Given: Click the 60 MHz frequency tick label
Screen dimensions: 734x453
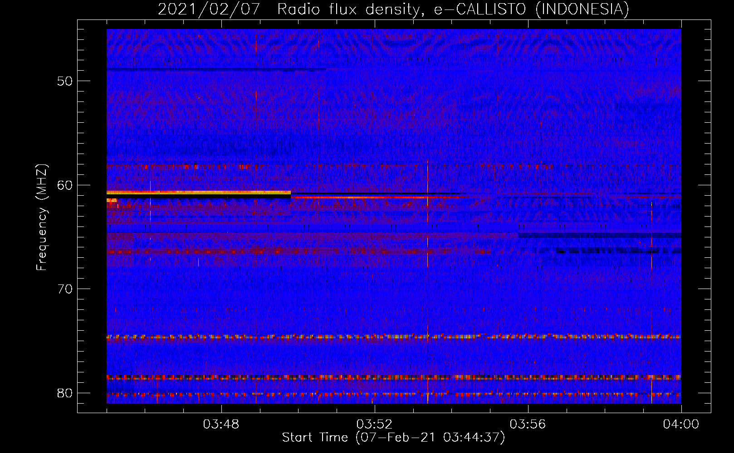Looking at the screenshot, I should point(65,185).
